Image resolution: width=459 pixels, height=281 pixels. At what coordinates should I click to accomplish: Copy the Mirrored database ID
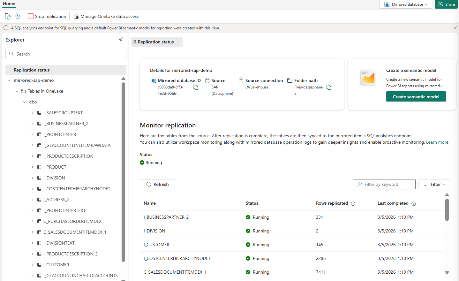[196, 87]
